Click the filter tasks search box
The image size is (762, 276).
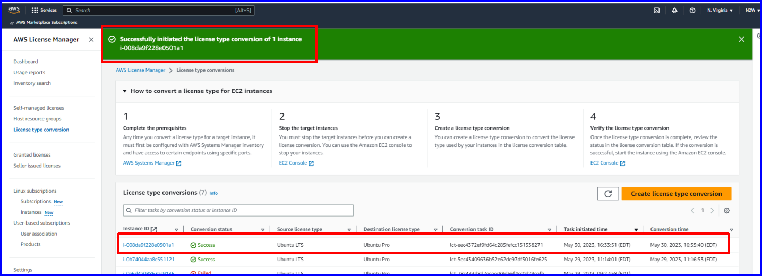click(238, 210)
